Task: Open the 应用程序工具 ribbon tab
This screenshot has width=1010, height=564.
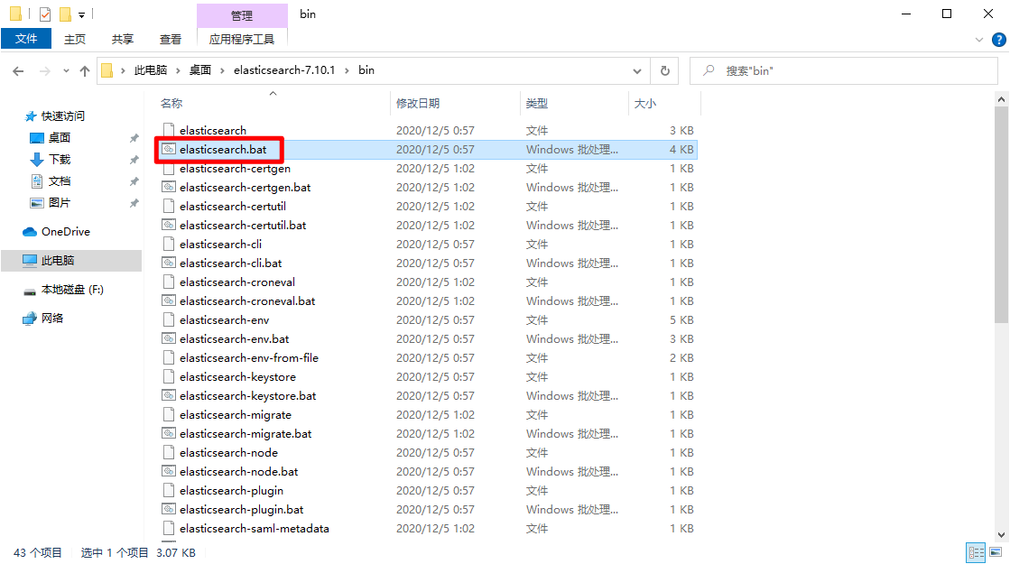Action: (242, 40)
